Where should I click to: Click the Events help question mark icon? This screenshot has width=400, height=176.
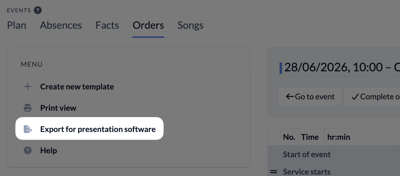(38, 10)
